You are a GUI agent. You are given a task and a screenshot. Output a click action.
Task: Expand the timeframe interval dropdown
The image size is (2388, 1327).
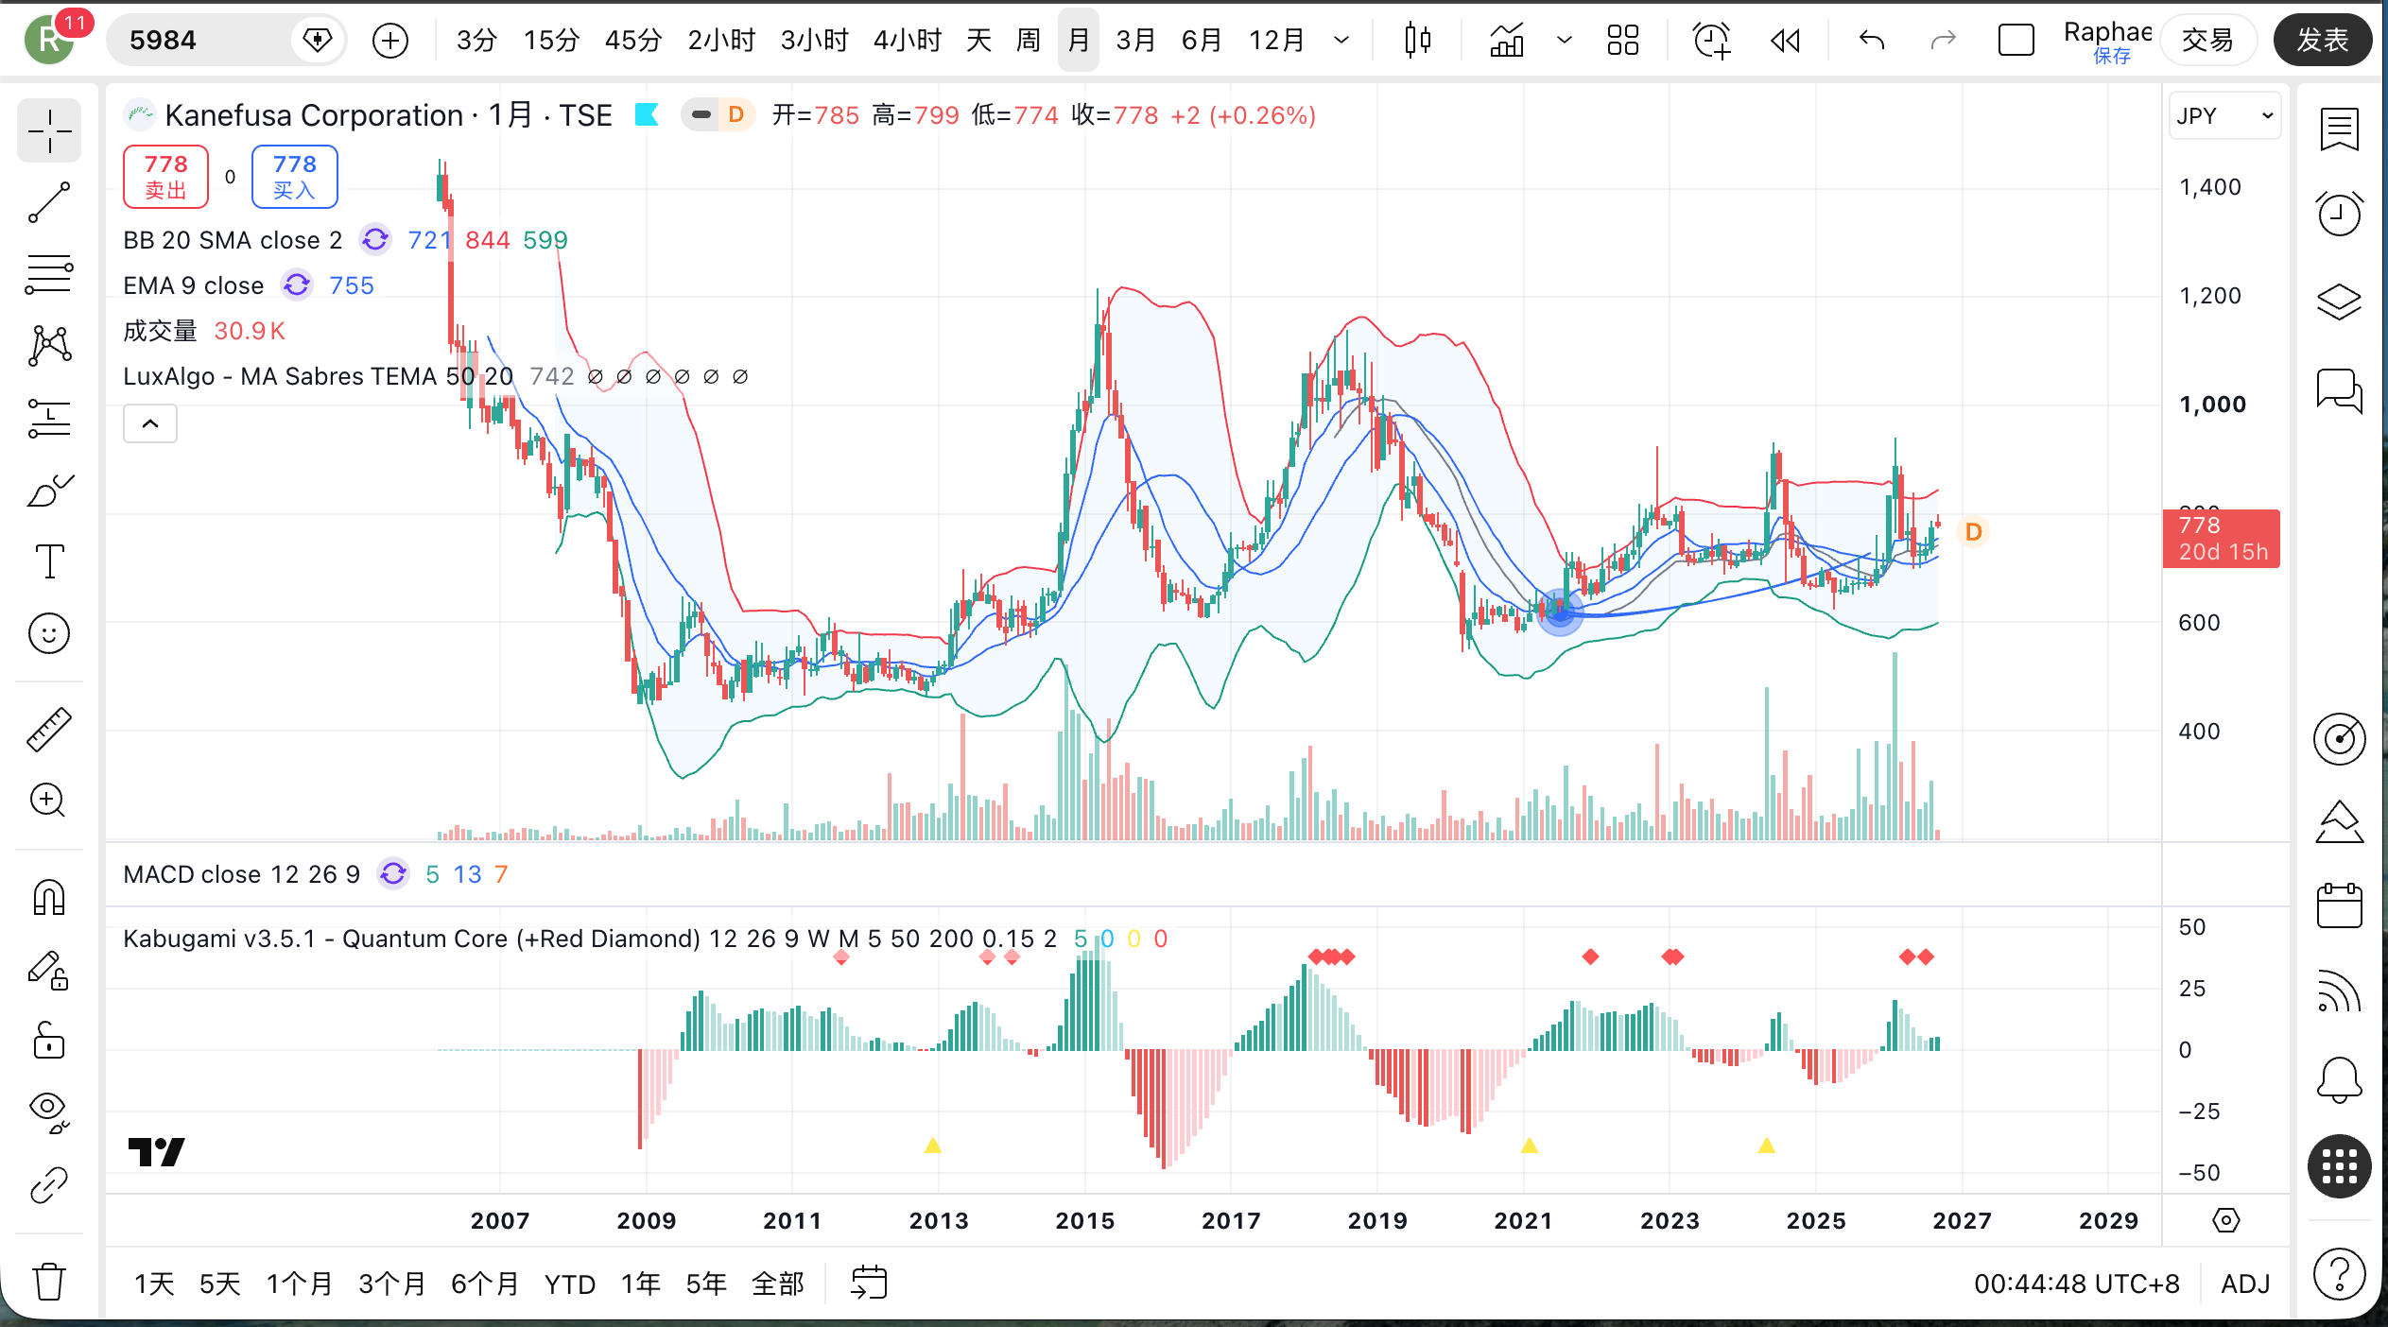click(x=1341, y=40)
